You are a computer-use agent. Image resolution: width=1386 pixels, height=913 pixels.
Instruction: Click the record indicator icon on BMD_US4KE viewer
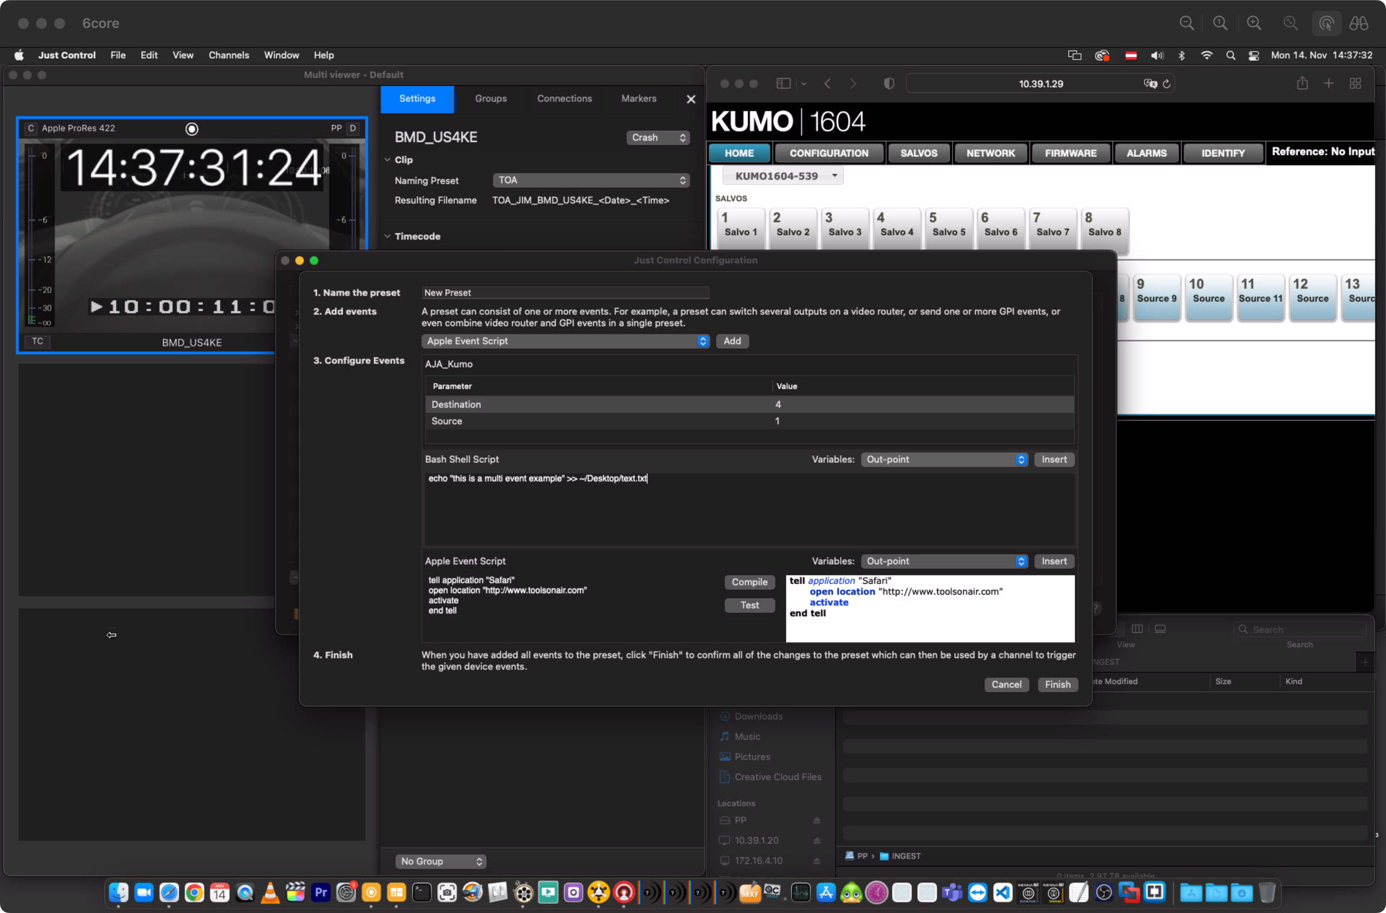click(192, 129)
